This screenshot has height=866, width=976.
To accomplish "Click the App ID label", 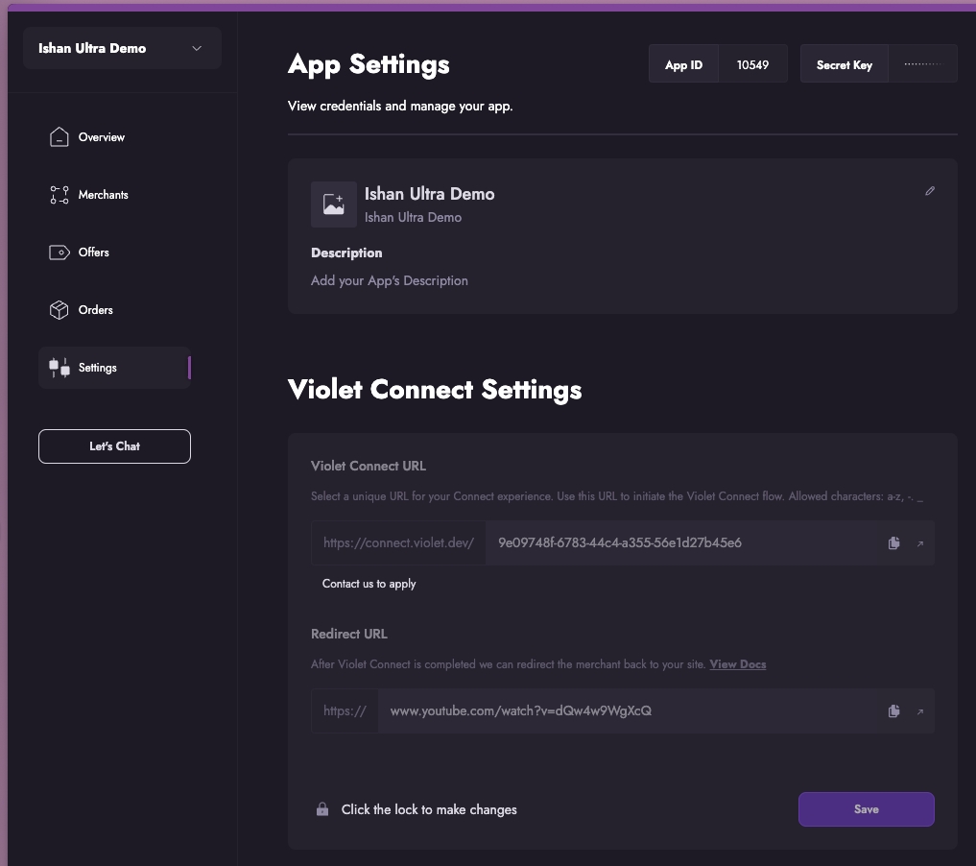I will (x=683, y=64).
